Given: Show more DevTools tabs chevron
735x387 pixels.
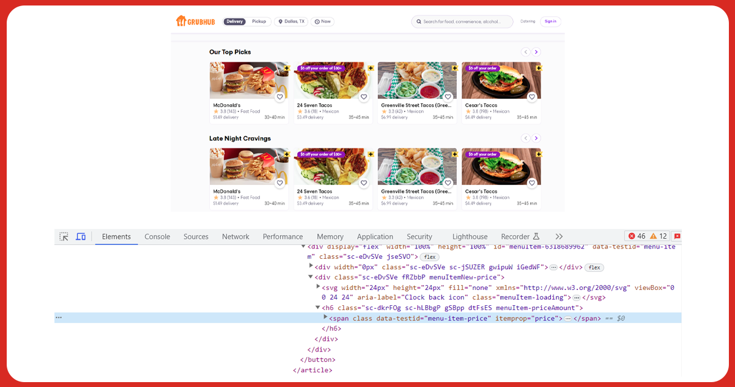Looking at the screenshot, I should click(x=559, y=237).
